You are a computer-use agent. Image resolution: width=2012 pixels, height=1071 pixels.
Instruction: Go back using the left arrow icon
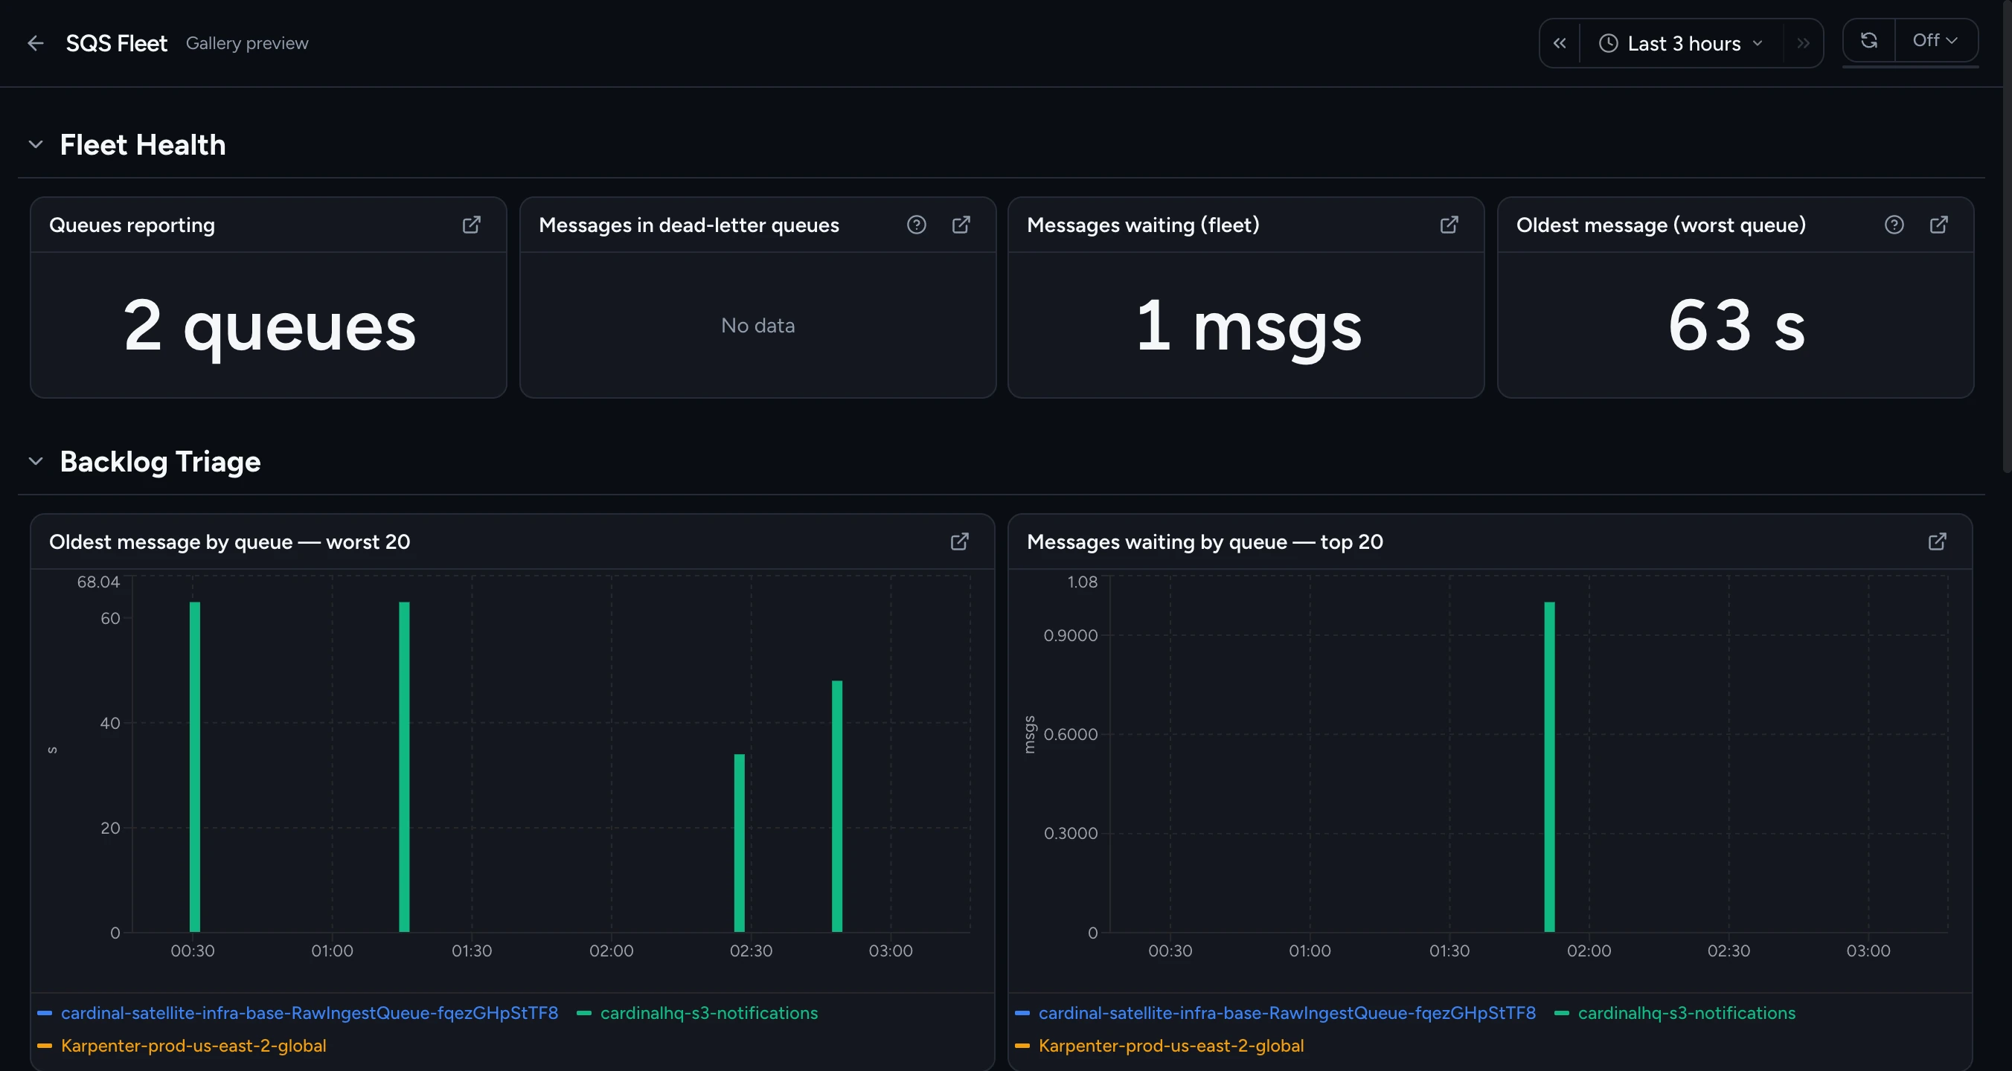35,43
